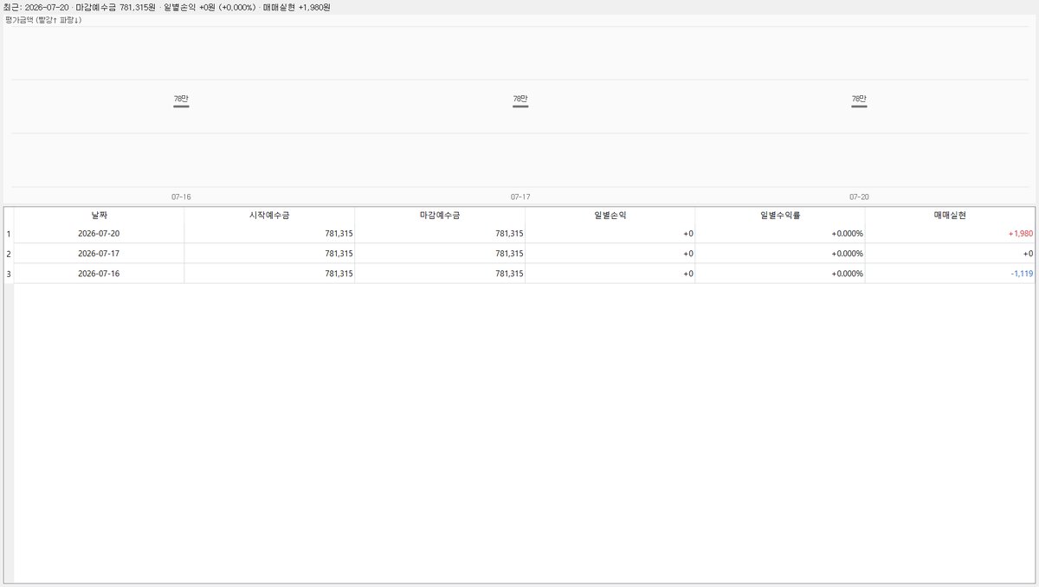Viewport: 1039px width, 587px height.
Task: Select 시작예수금 781,315 in the 2026-07-20 row
Action: point(269,234)
